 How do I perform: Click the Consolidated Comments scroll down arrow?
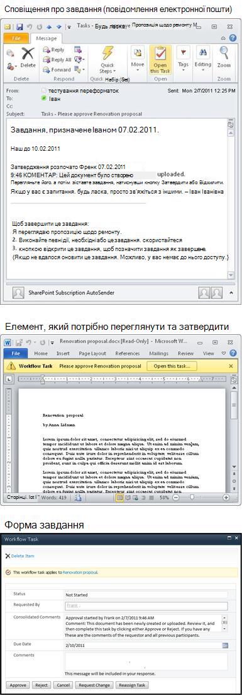tap(224, 629)
